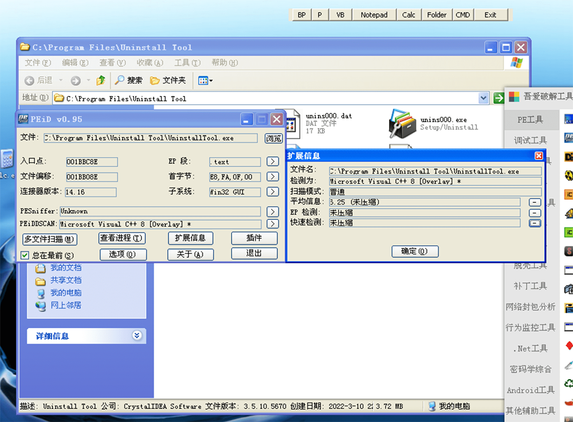The height and width of the screenshot is (422, 573).
Task: Click the PEiD file path field
Action: tap(151, 138)
